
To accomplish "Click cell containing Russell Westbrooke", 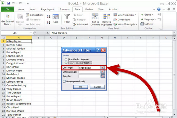I will (19, 104).
